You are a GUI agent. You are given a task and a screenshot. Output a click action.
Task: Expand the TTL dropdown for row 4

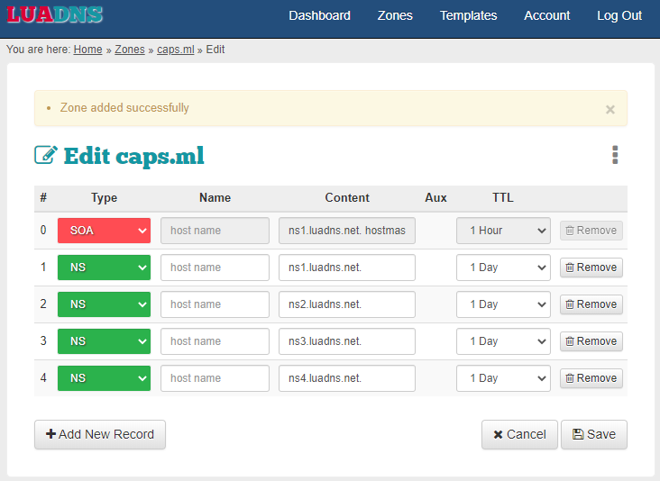(502, 378)
